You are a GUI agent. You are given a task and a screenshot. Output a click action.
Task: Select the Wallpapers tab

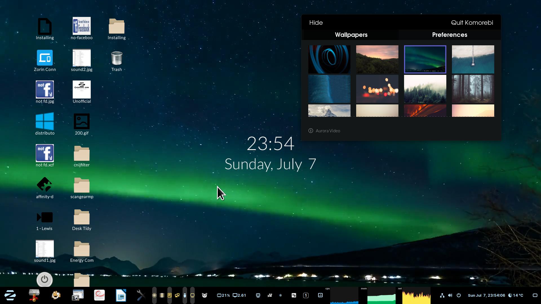point(351,35)
